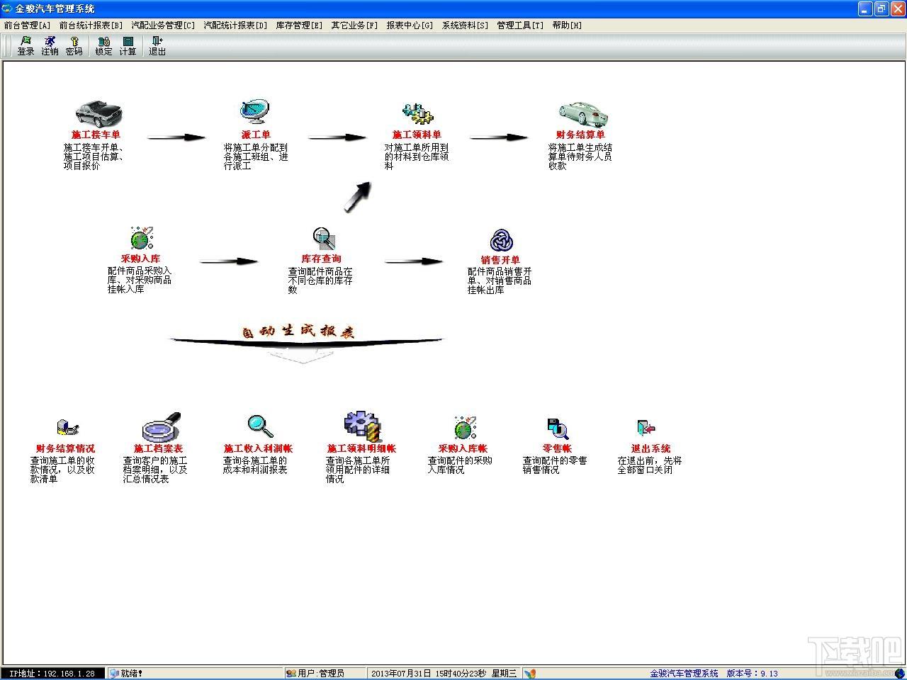The height and width of the screenshot is (680, 907).
Task: Open the 其它业务[F] menu
Action: click(354, 25)
